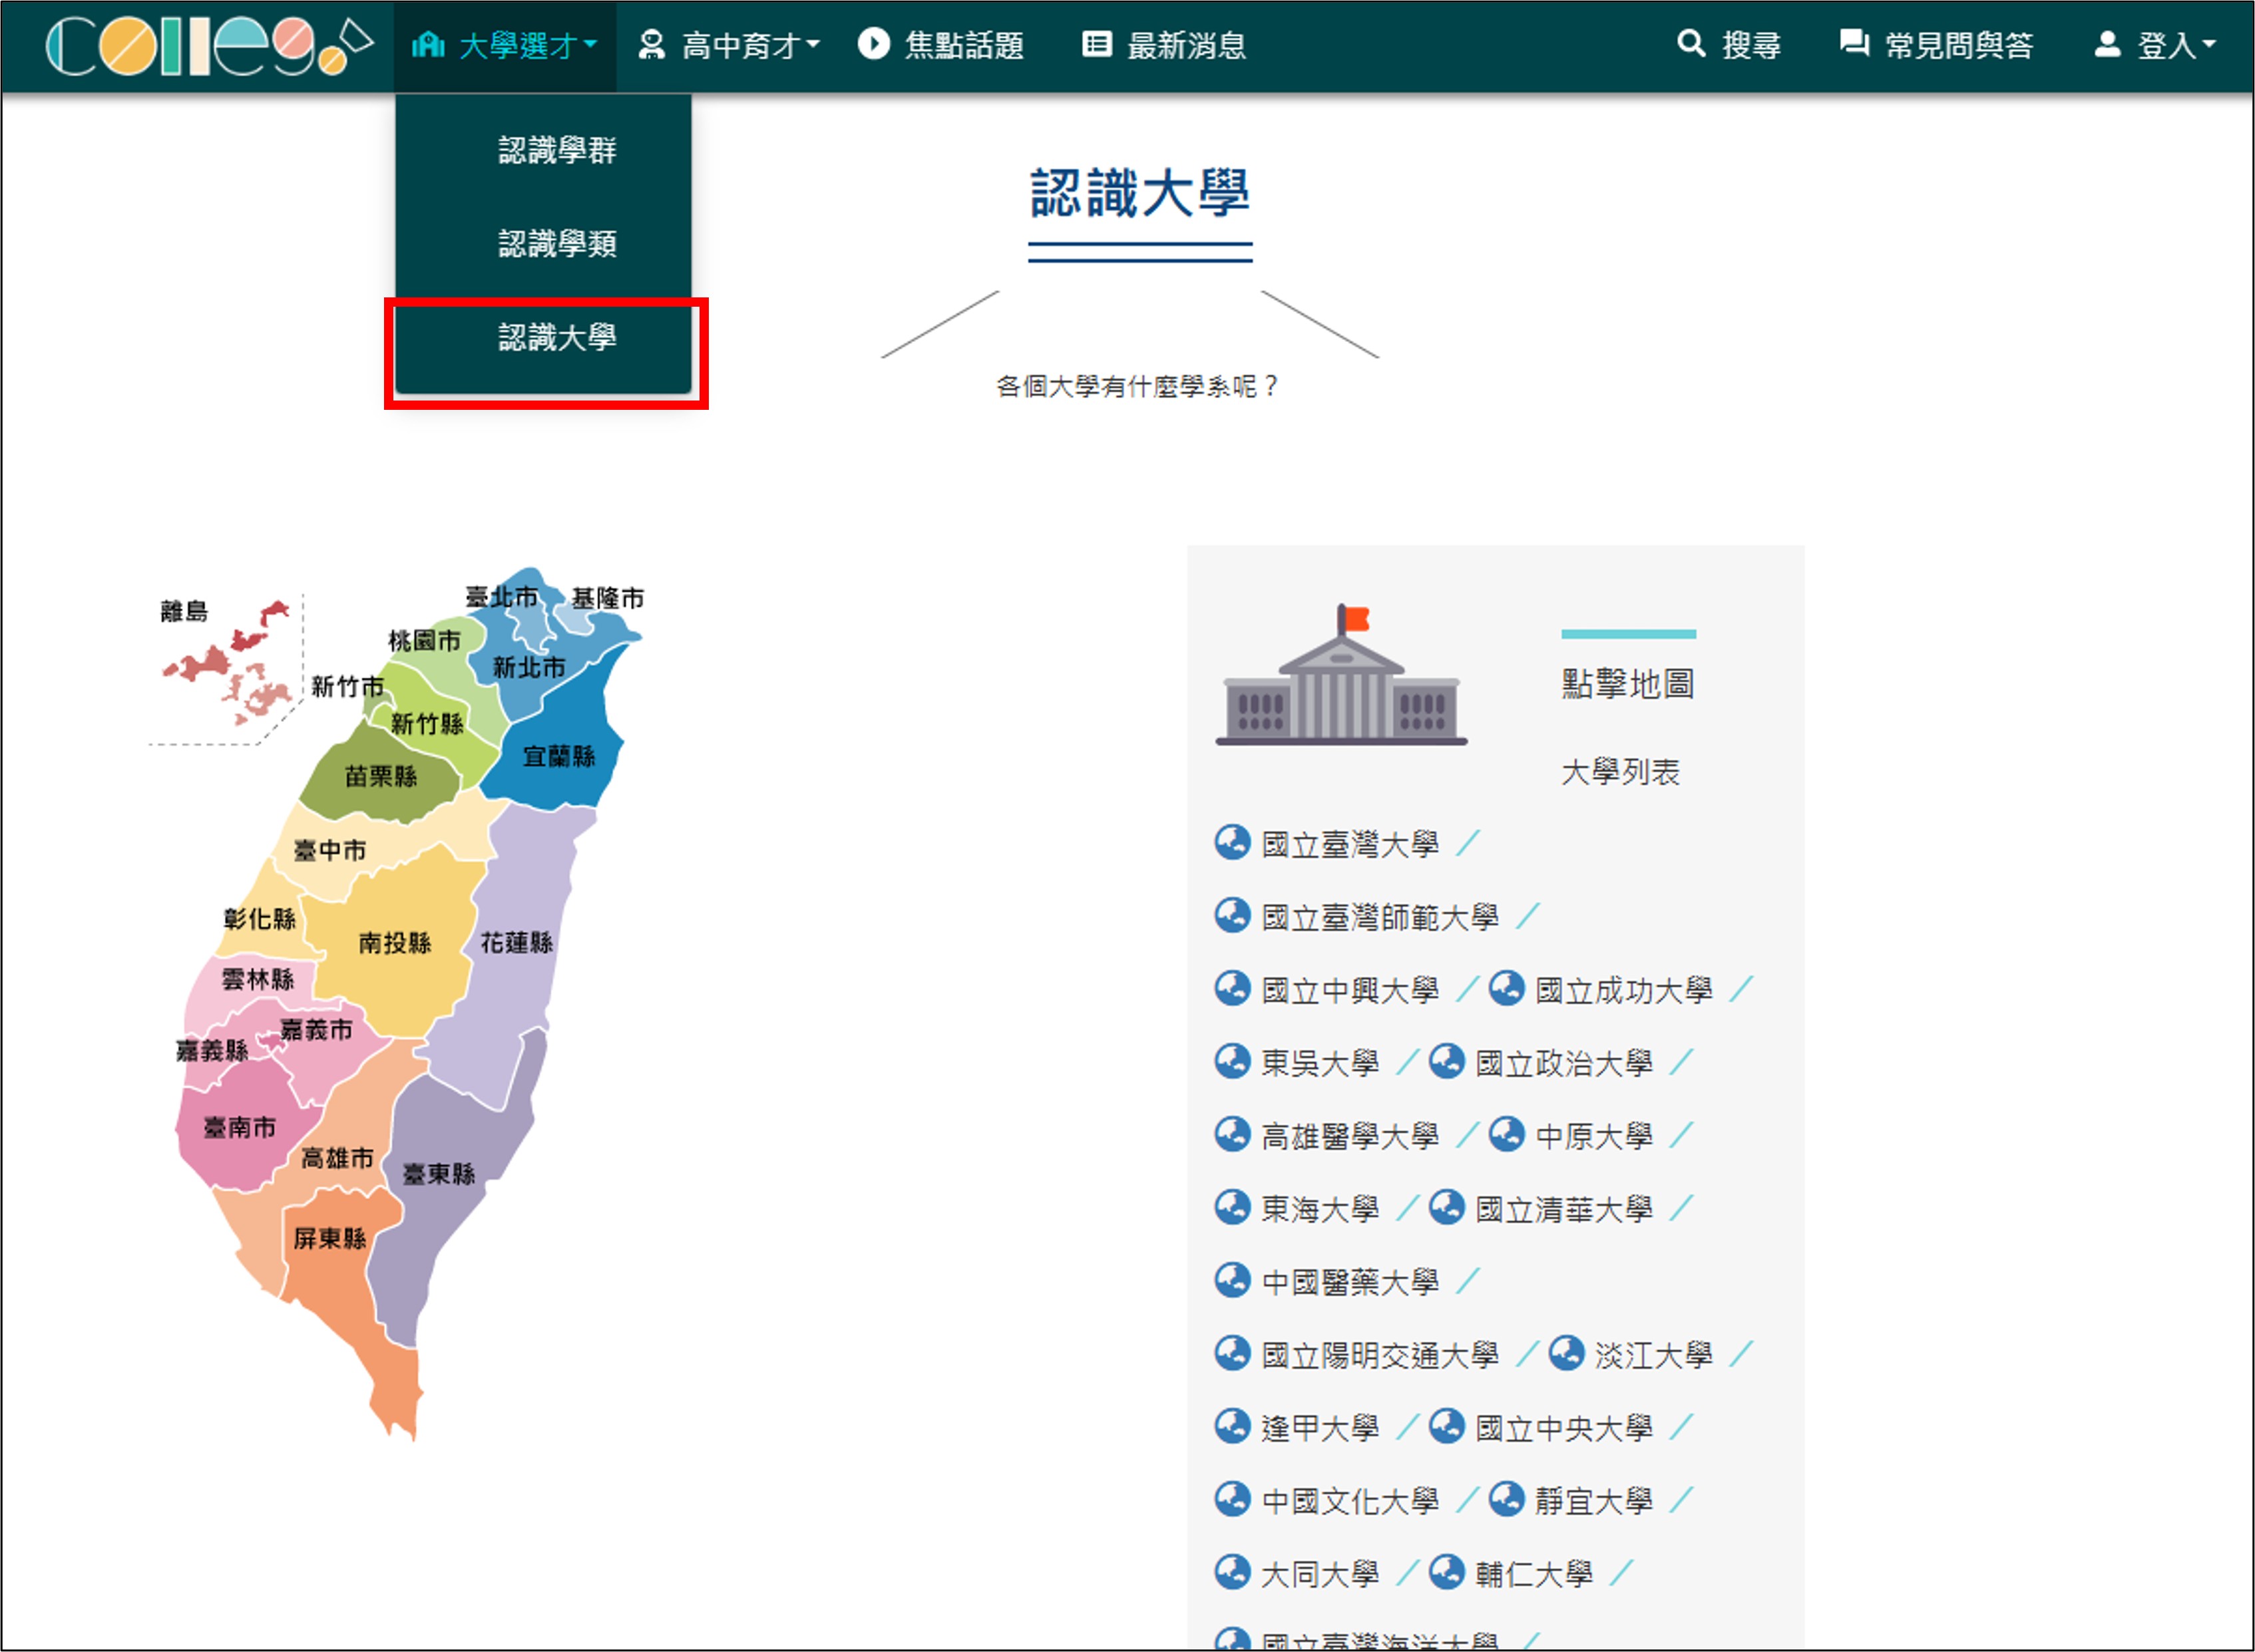This screenshot has width=2255, height=1652.
Task: Click globe icon beside 淡江大學
Action: [1567, 1354]
